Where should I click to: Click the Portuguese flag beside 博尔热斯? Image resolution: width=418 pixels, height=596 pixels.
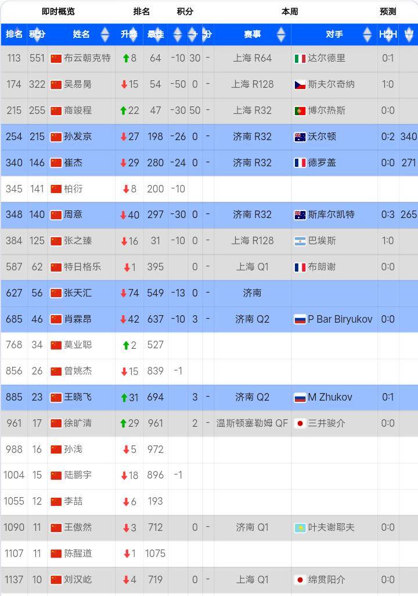pos(300,110)
